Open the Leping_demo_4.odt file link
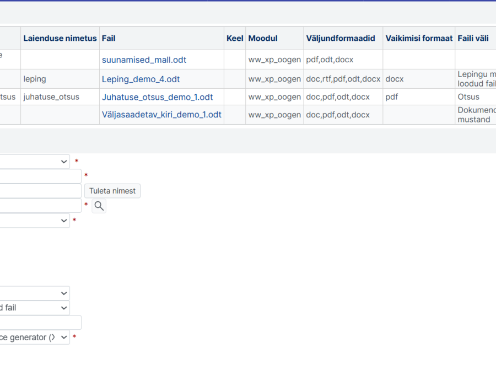 [141, 79]
